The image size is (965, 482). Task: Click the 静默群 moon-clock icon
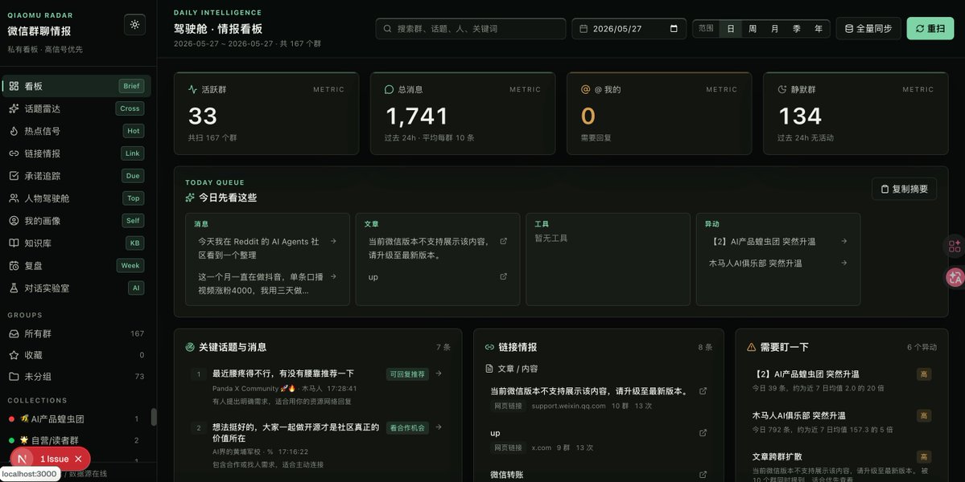click(x=781, y=90)
